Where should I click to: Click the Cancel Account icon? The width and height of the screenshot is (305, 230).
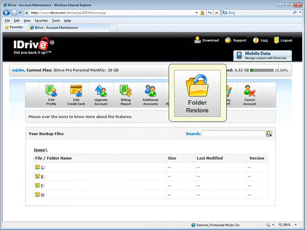click(x=250, y=95)
